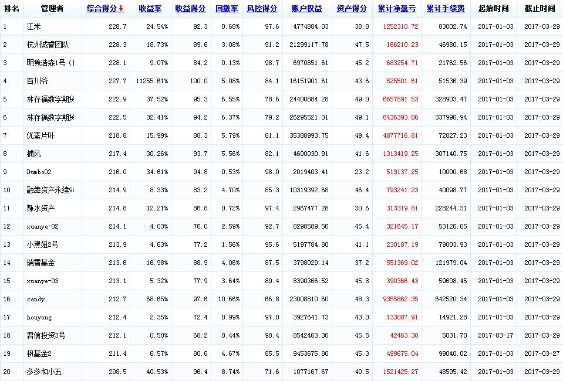Sort by 累计手续费 column header
Viewport: 563px width, 381px height.
[x=446, y=8]
